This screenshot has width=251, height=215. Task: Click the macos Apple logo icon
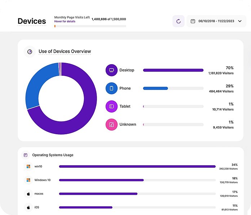click(x=28, y=194)
